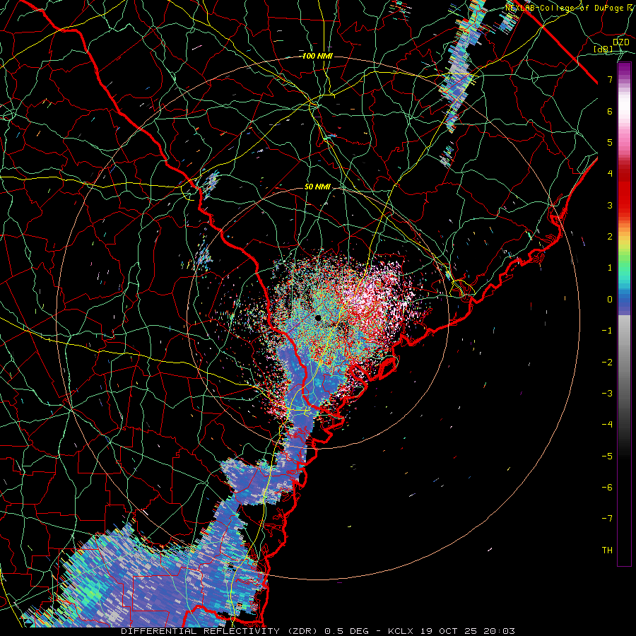Click the "-4" value on the dB scale
Image resolution: width=636 pixels, height=636 pixels.
pos(607,425)
